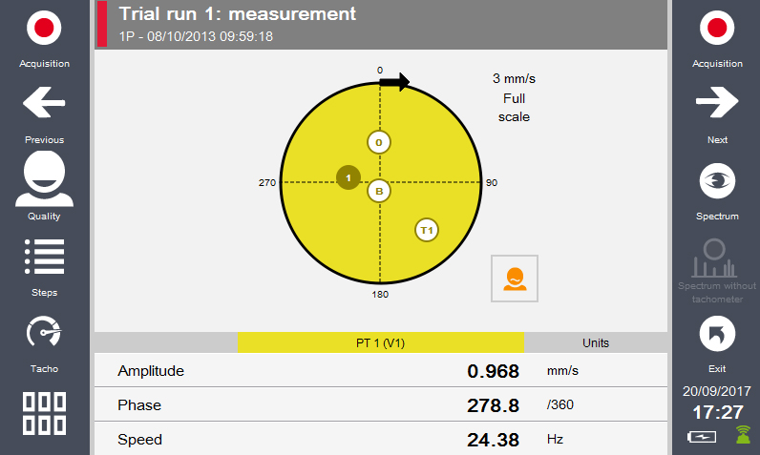Image resolution: width=760 pixels, height=455 pixels.
Task: Click Spectrum without tachometer icon
Action: click(717, 258)
